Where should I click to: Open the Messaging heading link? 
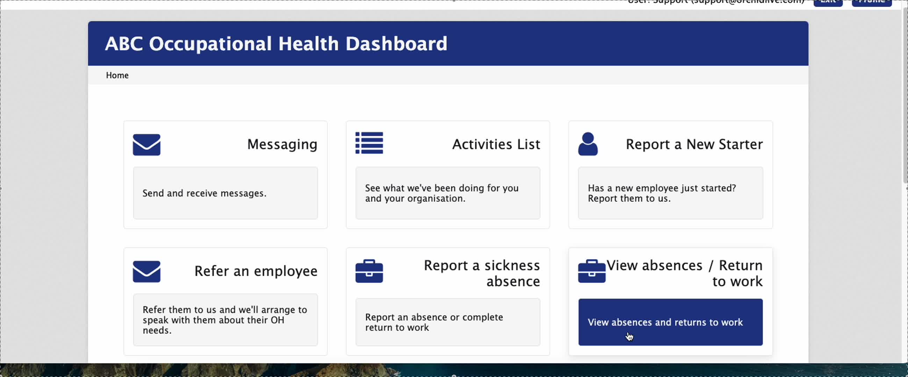(282, 144)
